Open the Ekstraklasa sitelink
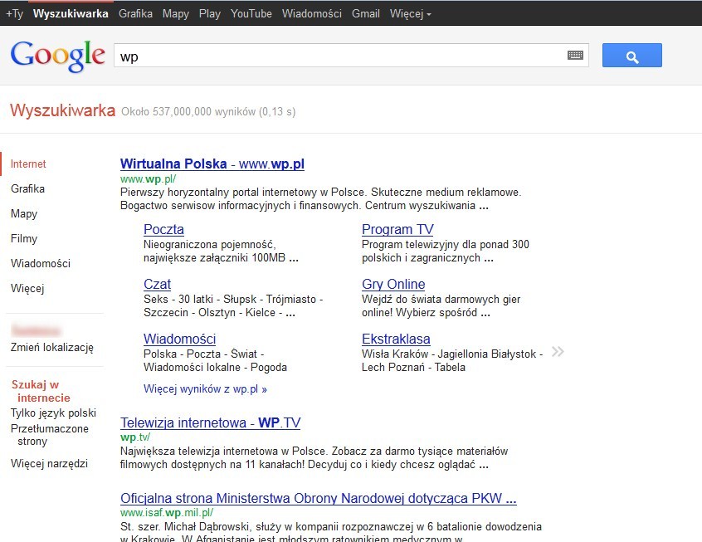This screenshot has width=702, height=542. coord(396,339)
